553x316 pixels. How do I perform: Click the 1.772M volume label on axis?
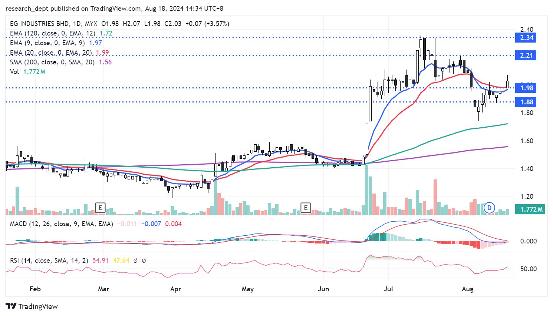[x=530, y=209]
